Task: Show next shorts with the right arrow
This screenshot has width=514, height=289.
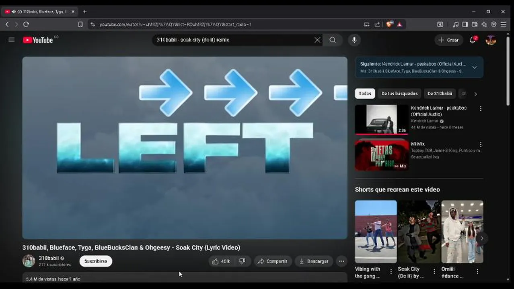Action: point(481,238)
